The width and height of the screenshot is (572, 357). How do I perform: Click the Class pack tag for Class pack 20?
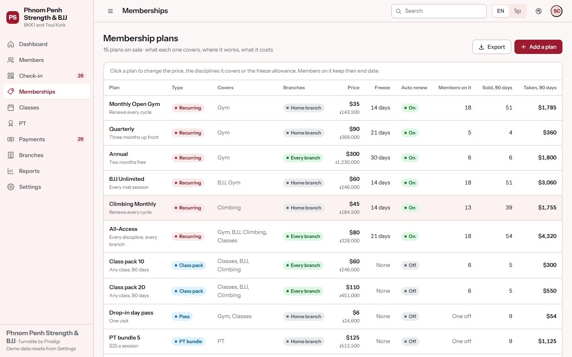click(189, 291)
